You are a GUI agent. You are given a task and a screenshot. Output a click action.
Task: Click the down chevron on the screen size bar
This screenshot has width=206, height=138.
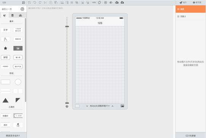(87, 106)
